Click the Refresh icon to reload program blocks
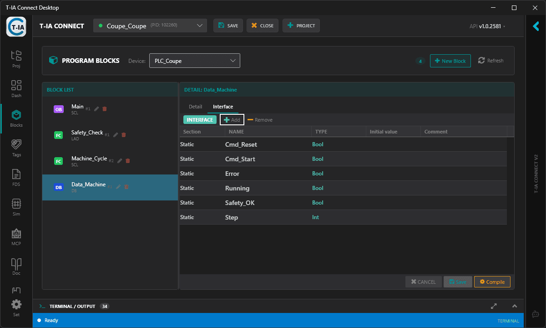This screenshot has width=546, height=328. [481, 60]
